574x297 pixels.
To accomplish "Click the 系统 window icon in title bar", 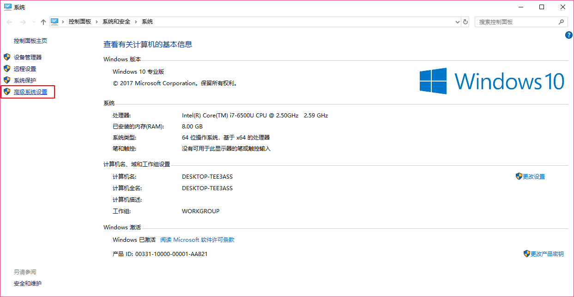I will [7, 7].
